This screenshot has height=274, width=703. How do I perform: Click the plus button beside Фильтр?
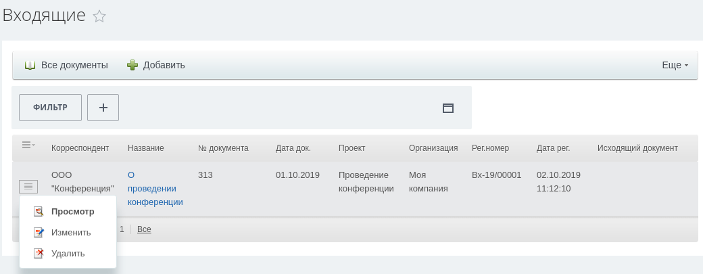pyautogui.click(x=103, y=108)
